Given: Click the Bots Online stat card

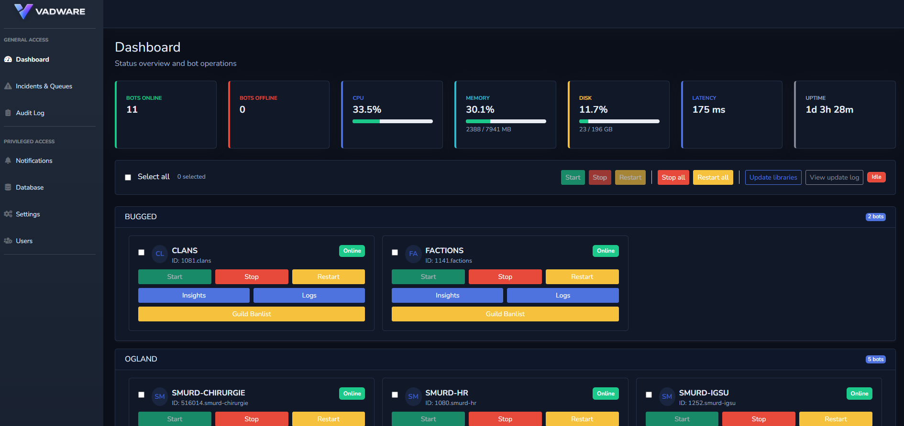Looking at the screenshot, I should (x=165, y=115).
